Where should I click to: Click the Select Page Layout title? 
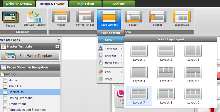(170, 39)
